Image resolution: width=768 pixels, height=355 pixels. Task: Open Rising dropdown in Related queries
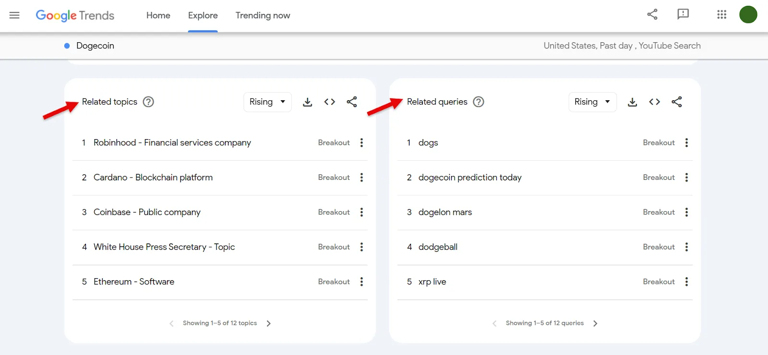point(593,102)
